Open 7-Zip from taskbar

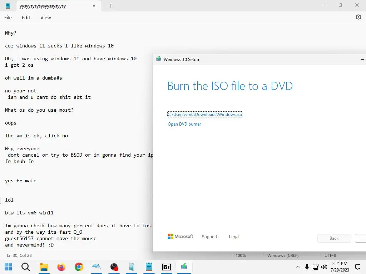coord(167,267)
